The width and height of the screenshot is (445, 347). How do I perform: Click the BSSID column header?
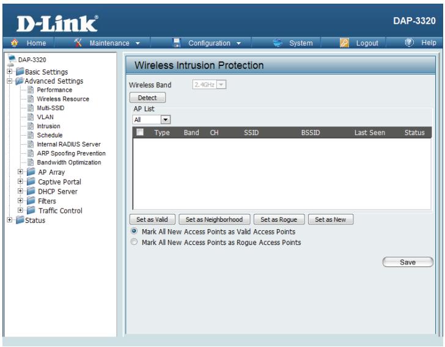(x=311, y=133)
